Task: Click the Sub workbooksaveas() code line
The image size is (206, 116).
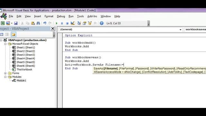Action: 83,57
